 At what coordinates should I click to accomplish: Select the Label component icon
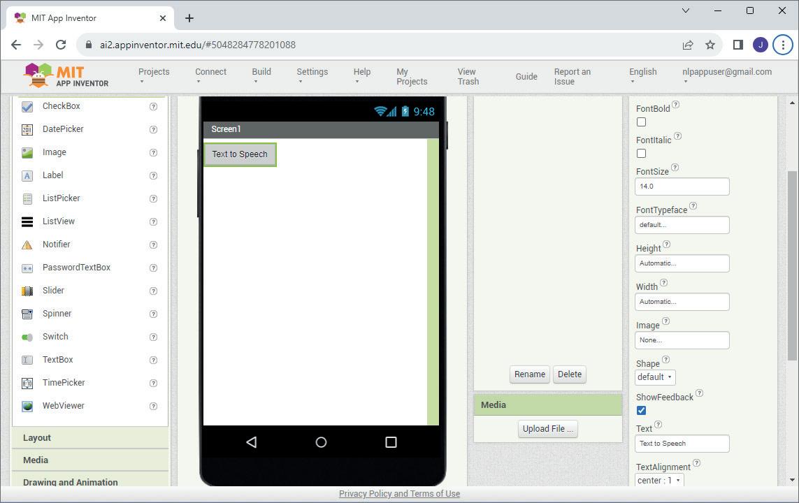tap(27, 175)
